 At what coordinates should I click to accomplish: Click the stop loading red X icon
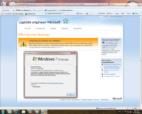click(x=107, y=4)
